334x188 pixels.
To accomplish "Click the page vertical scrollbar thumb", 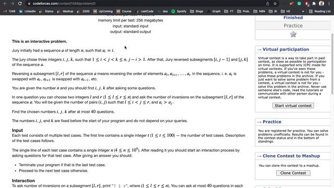I will (332, 64).
